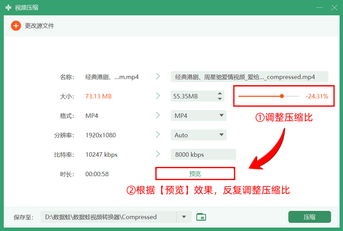Click the arrow chevron in the 比特率 row
This screenshot has height=231, width=343.
click(x=158, y=154)
